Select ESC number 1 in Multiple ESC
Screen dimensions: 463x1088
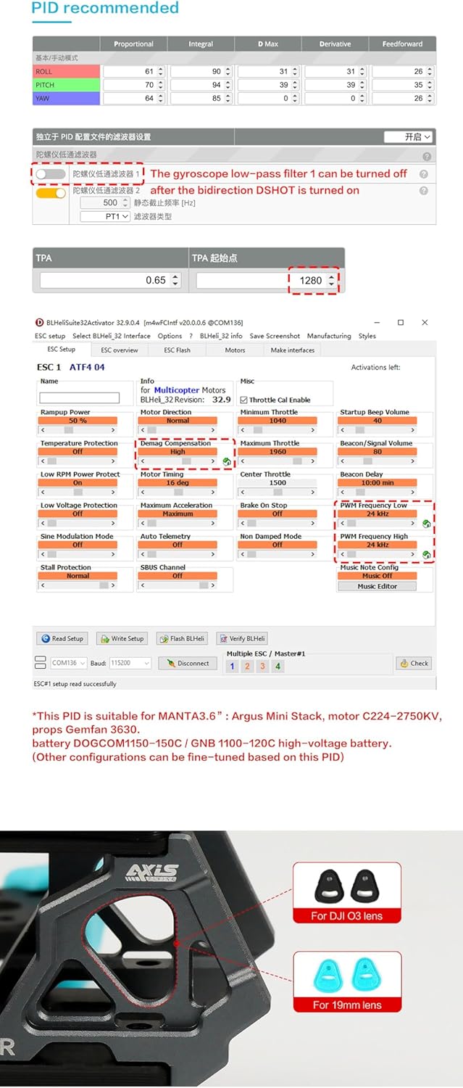(232, 666)
